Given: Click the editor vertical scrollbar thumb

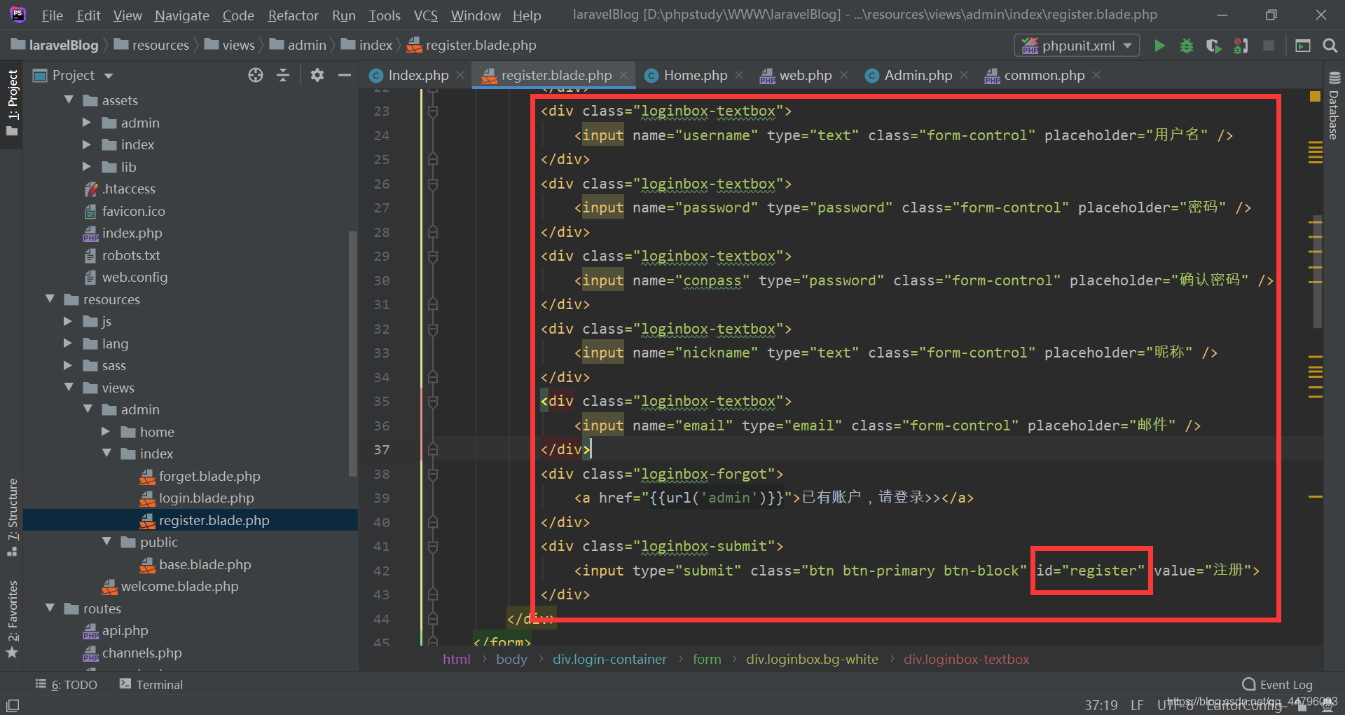Looking at the screenshot, I should point(1316,271).
